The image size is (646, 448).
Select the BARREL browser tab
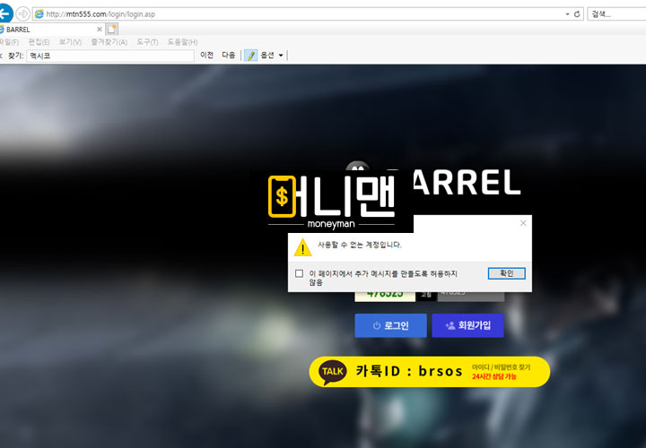click(49, 30)
